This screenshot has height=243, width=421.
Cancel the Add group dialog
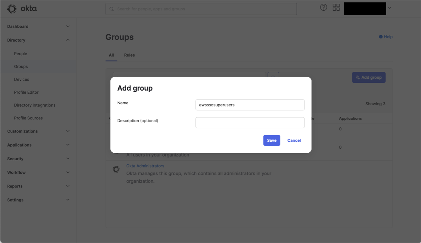point(294,140)
